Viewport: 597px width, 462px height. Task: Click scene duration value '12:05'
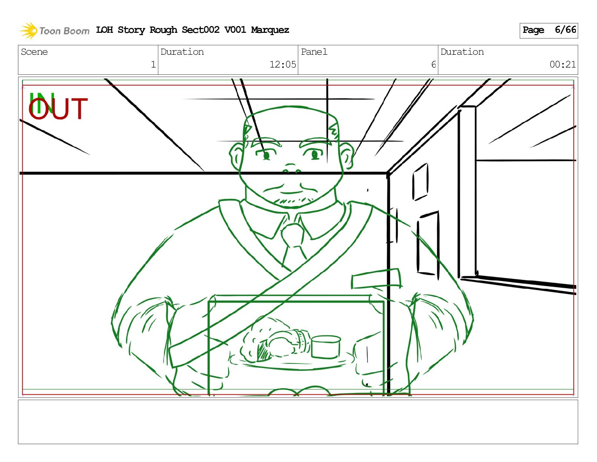pos(283,65)
